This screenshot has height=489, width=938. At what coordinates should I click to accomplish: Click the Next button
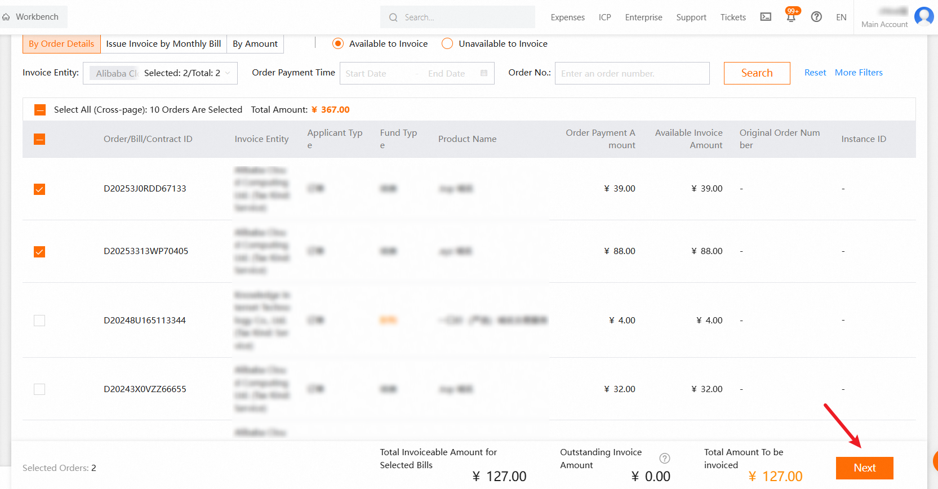click(x=865, y=468)
